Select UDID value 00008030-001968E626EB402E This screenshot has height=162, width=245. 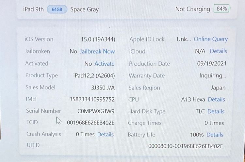(186, 146)
